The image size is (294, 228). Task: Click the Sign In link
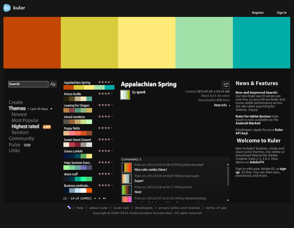(x=282, y=13)
